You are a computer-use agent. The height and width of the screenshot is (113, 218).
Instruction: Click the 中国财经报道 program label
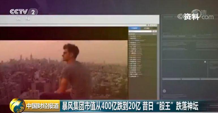pos(43,106)
